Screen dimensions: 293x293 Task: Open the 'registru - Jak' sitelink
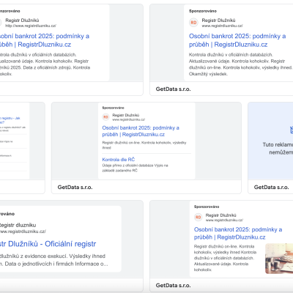tap(10, 120)
